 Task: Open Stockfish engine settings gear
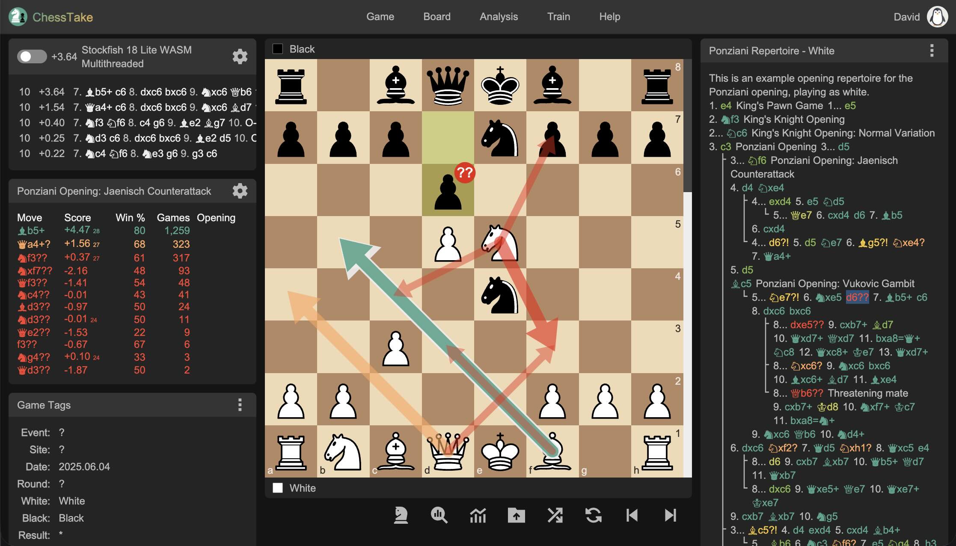click(x=240, y=56)
